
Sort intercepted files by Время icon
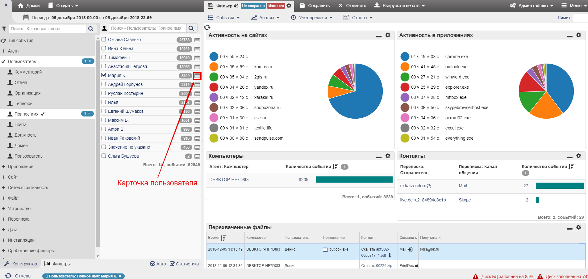[x=223, y=238]
